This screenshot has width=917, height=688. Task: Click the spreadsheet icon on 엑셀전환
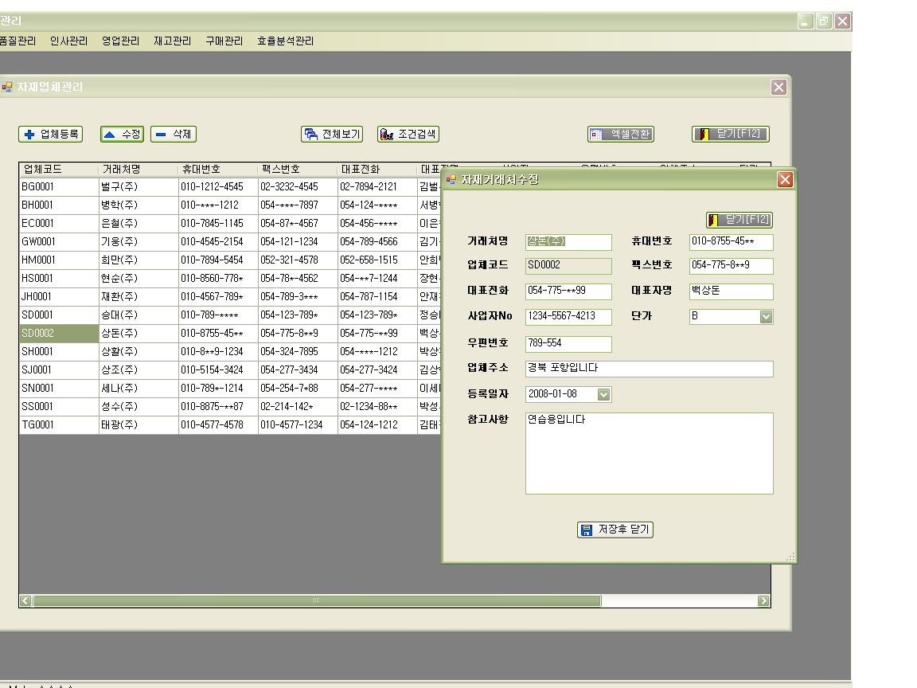(x=596, y=135)
